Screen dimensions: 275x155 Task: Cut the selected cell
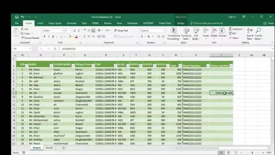click(x=24, y=29)
